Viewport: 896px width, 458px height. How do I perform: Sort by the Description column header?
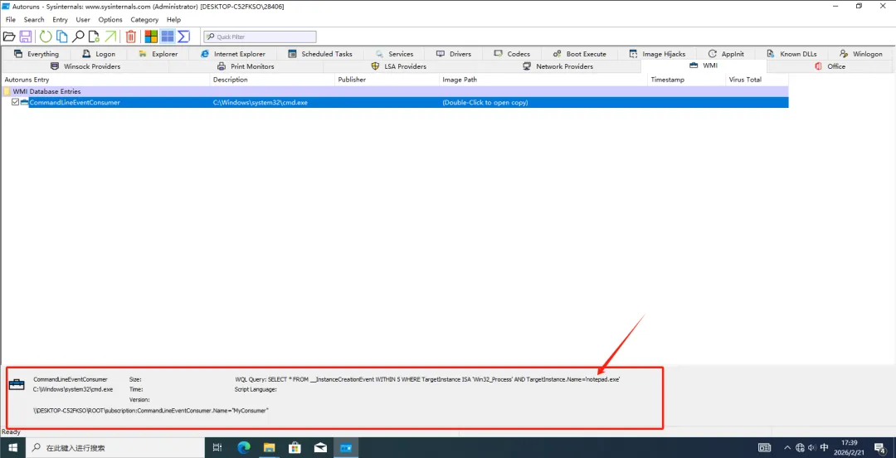click(x=272, y=80)
